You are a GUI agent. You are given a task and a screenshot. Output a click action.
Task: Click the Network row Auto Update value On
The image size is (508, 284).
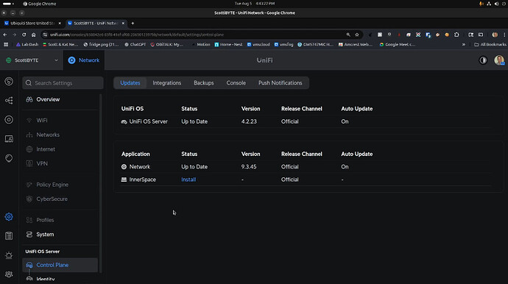pyautogui.click(x=345, y=167)
